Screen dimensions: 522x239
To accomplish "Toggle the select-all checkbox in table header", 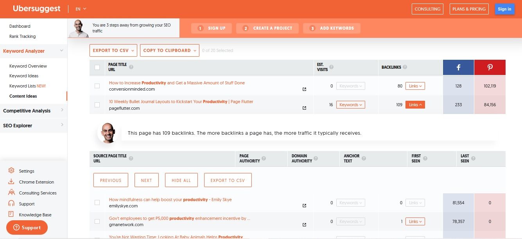I will point(97,68).
